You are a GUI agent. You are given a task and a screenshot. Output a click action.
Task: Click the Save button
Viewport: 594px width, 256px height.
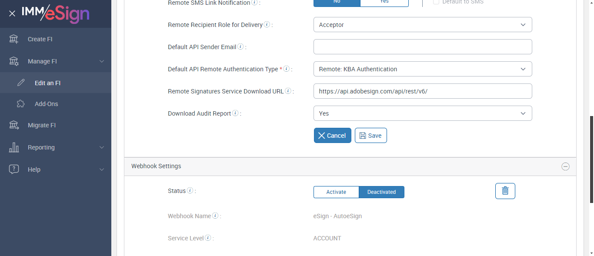[x=370, y=136]
